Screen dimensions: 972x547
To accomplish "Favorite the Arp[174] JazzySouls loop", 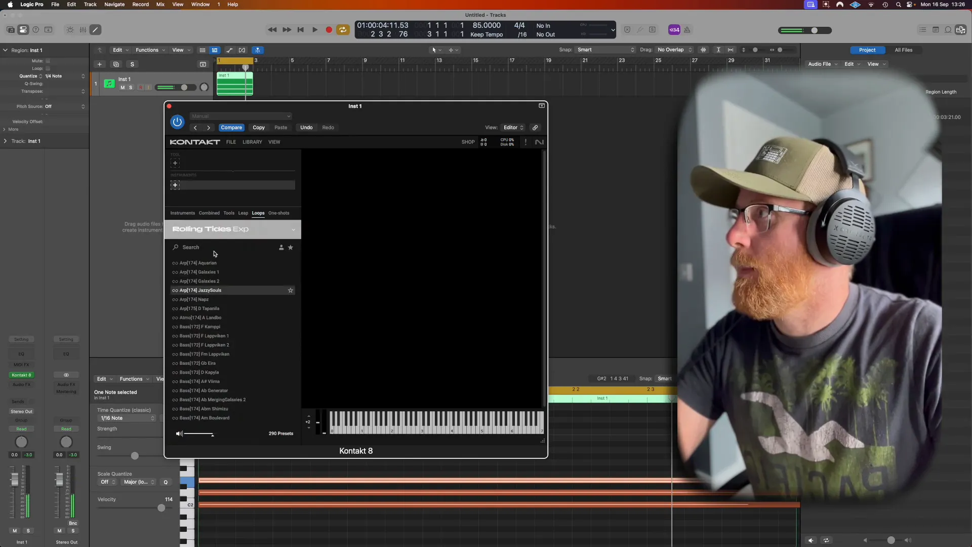I will [291, 291].
